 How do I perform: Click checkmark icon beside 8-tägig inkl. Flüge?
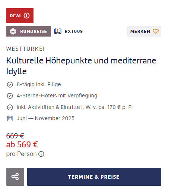(10, 85)
